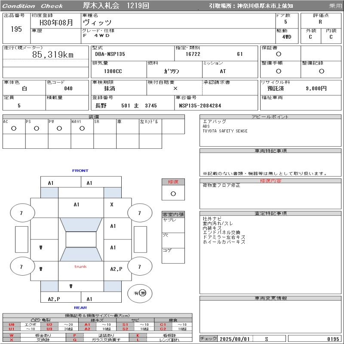This screenshot has width=344, height=344.
Task: Click the empty SR equipment cell
Action: (105, 126)
